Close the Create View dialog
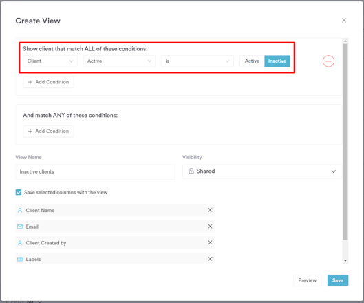The image size is (364, 303). point(344,21)
